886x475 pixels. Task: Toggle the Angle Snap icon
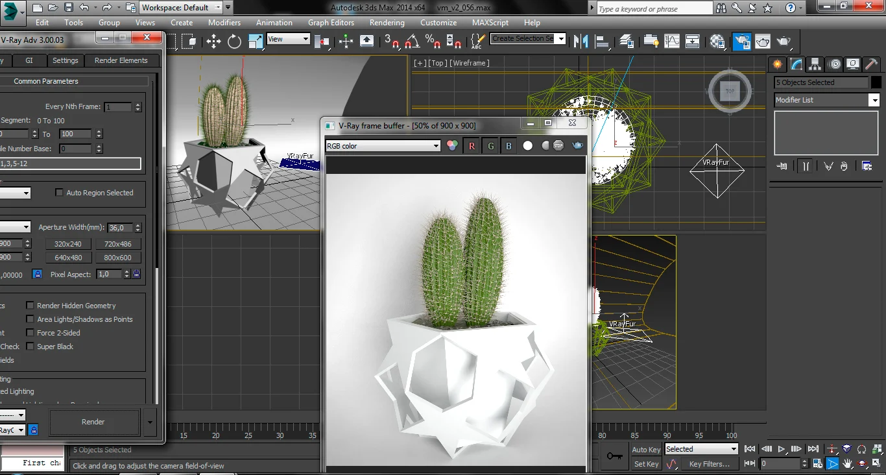click(412, 42)
